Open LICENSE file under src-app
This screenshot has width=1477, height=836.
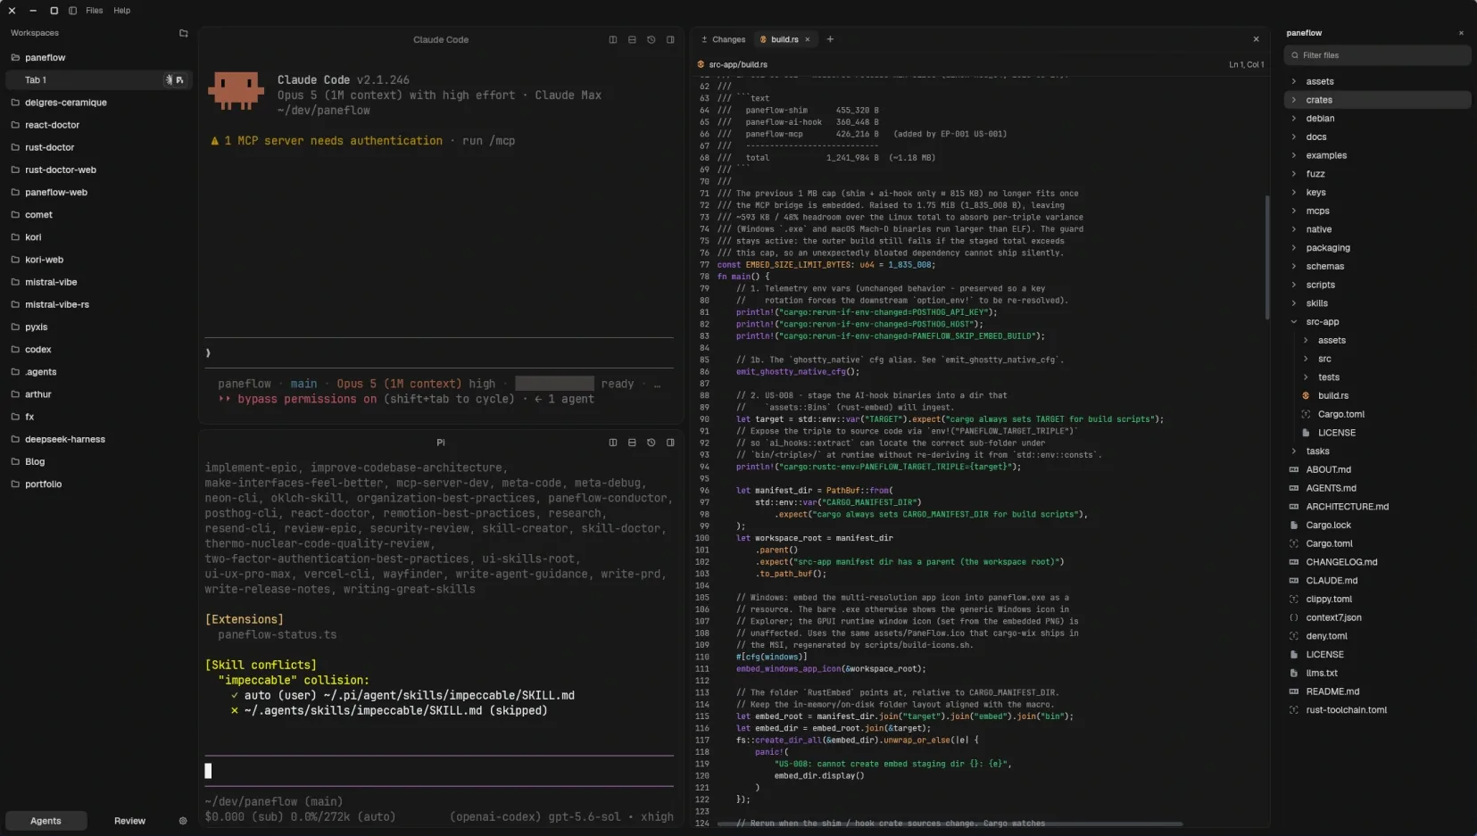pos(1337,433)
